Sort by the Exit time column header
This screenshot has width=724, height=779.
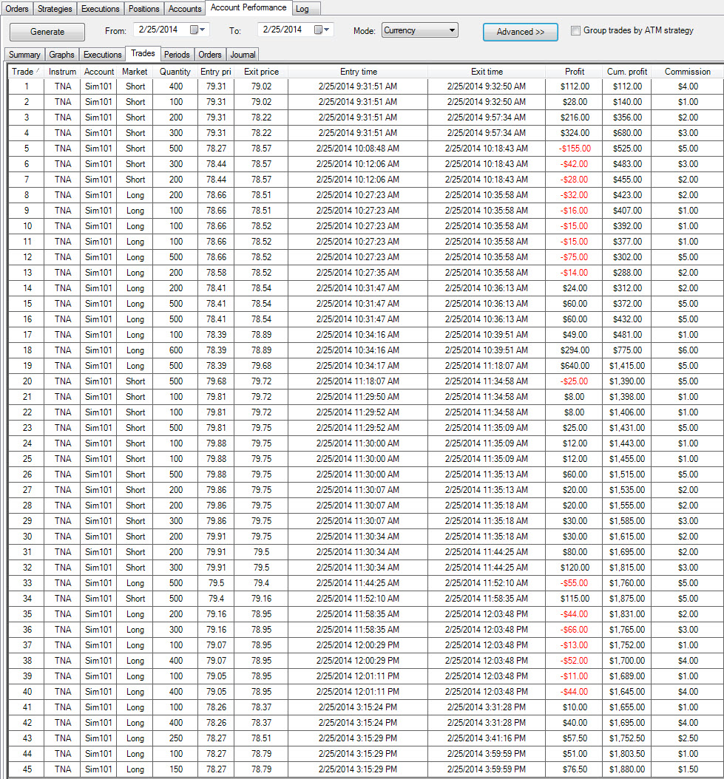(487, 72)
